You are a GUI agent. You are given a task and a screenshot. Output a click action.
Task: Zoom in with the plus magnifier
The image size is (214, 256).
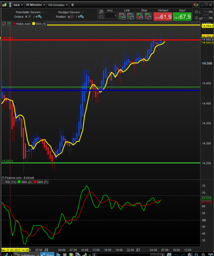203,254
